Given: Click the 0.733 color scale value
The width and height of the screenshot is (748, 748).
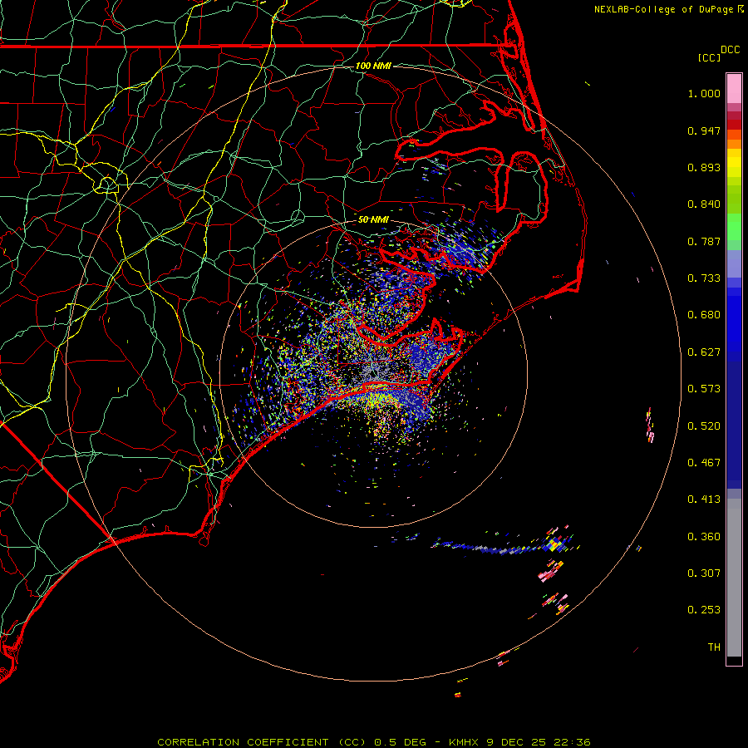Looking at the screenshot, I should click(704, 278).
